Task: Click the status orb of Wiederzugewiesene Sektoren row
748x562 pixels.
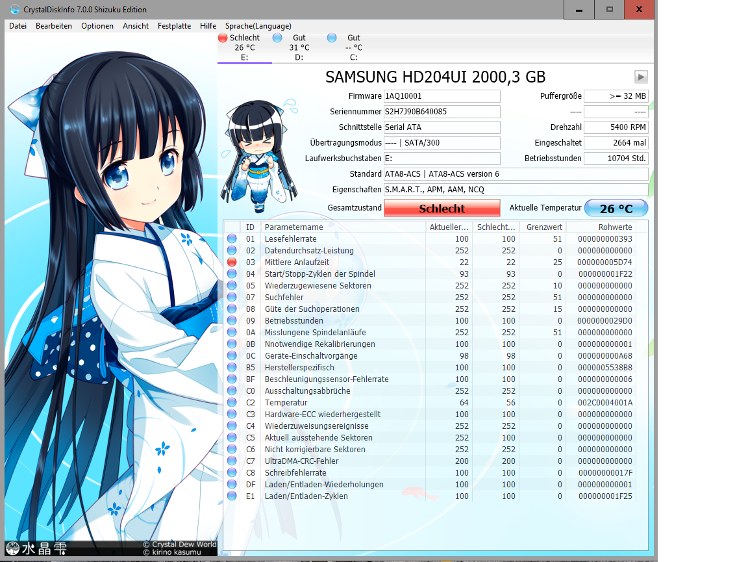Action: pos(232,285)
